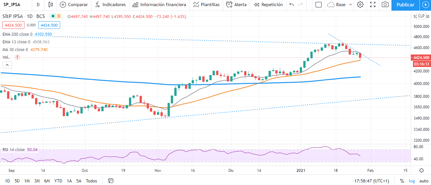The image size is (431, 185).
Task: Select the 3M date range
Action: 37,181
